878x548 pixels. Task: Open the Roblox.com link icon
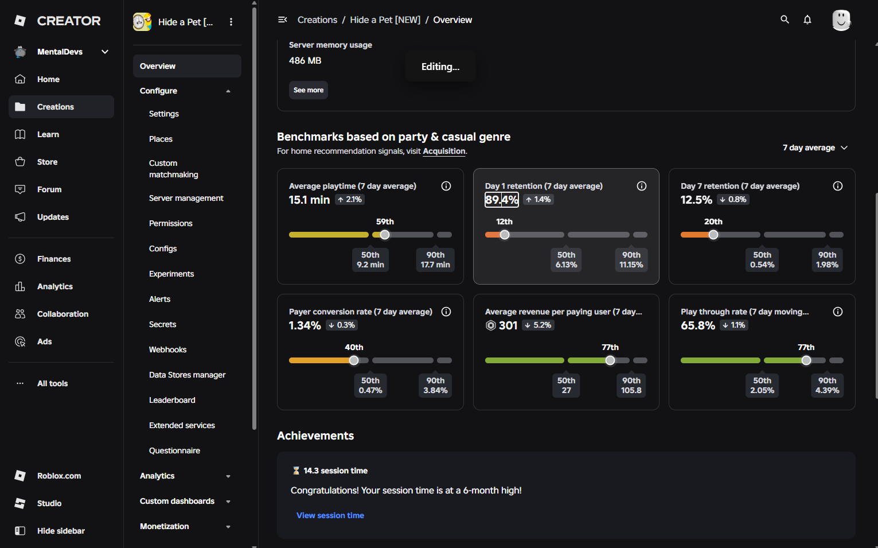click(x=20, y=476)
